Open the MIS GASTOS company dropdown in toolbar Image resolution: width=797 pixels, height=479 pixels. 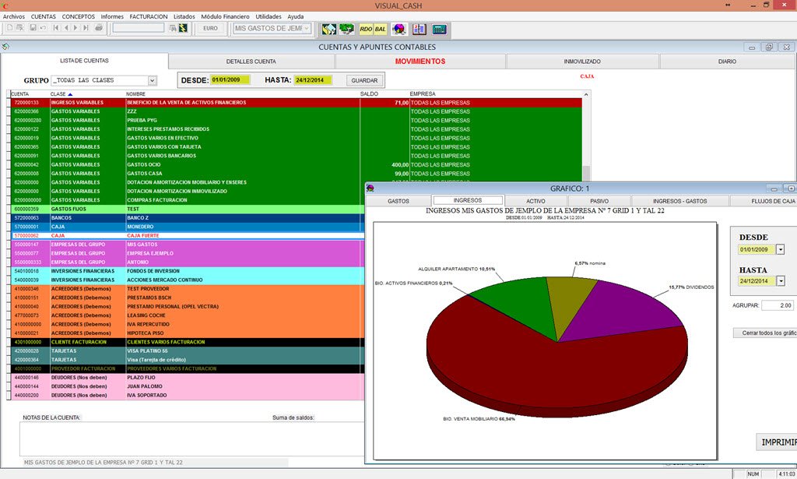(x=307, y=29)
